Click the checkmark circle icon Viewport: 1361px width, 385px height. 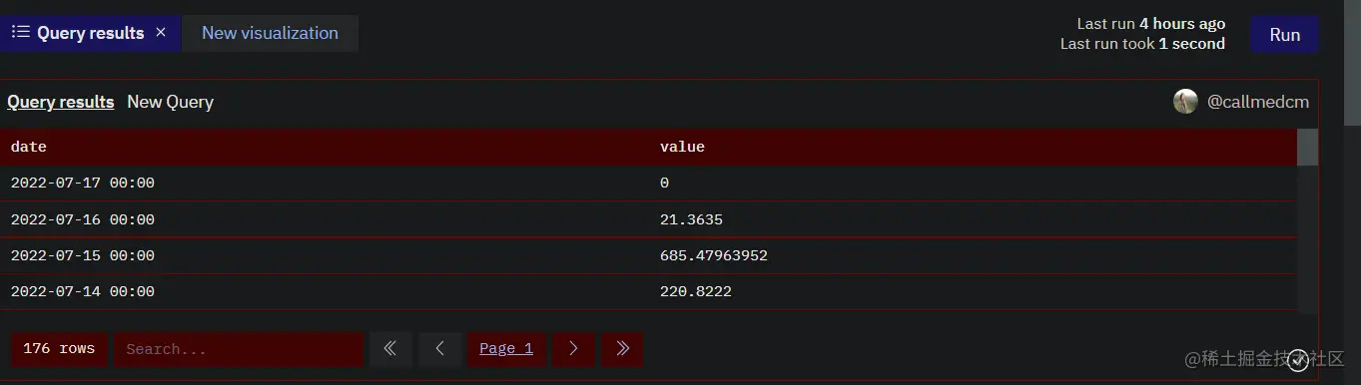point(1298,360)
